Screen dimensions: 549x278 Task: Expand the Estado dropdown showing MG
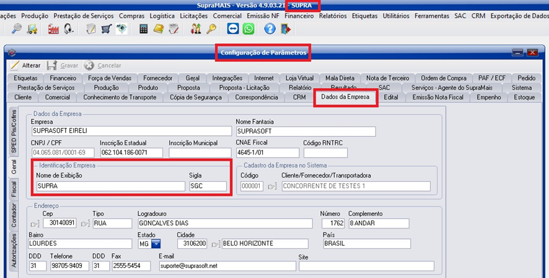tap(156, 244)
